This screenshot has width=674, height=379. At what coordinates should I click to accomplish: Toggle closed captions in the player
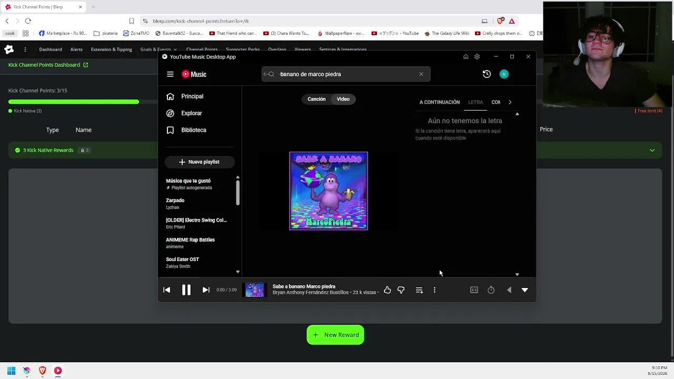pyautogui.click(x=474, y=290)
